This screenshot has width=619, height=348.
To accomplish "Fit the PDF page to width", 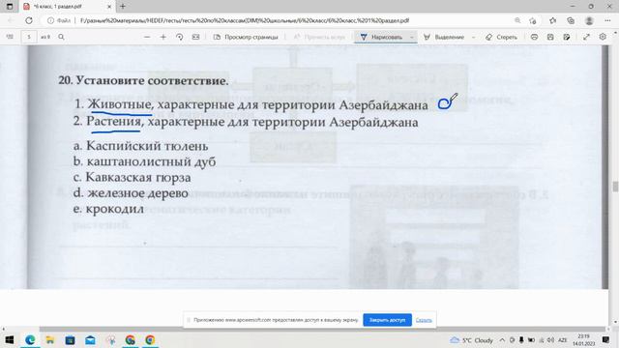I will pos(195,37).
